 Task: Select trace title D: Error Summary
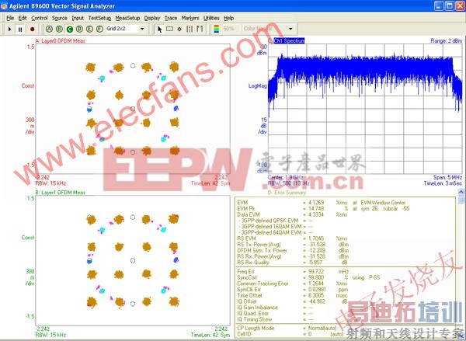coord(287,193)
